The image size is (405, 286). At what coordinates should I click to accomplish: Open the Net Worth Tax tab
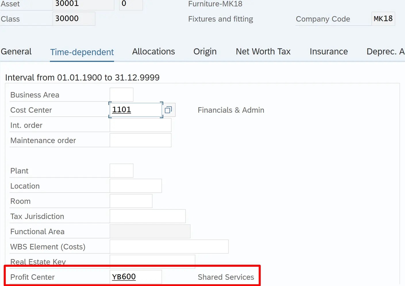(x=263, y=52)
